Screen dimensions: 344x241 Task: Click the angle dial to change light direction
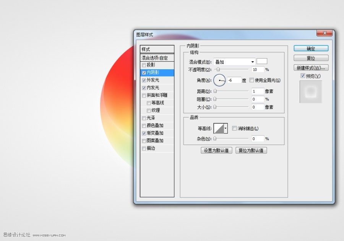coord(220,80)
